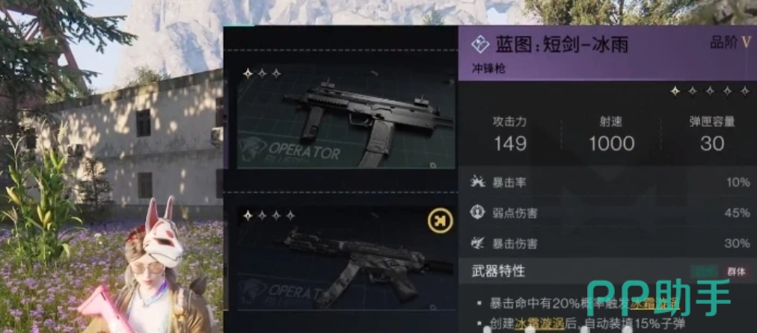Click the green tag next to 群体
The width and height of the screenshot is (757, 333).
705,272
